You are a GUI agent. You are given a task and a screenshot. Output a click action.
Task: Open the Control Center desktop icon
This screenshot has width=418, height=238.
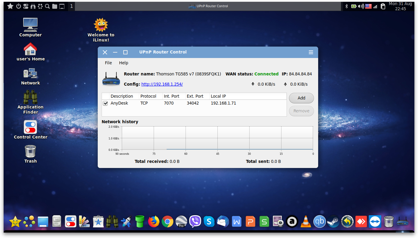pyautogui.click(x=30, y=130)
